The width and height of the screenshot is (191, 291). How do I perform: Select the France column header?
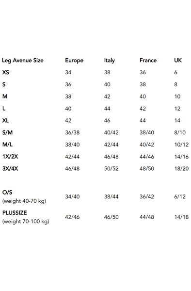[x=148, y=60]
